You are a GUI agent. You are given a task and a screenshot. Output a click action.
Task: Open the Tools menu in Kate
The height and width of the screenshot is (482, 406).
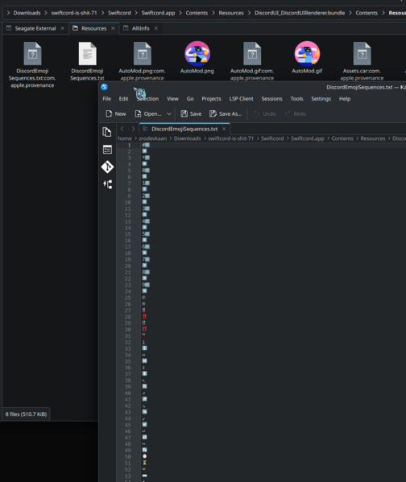tap(296, 99)
